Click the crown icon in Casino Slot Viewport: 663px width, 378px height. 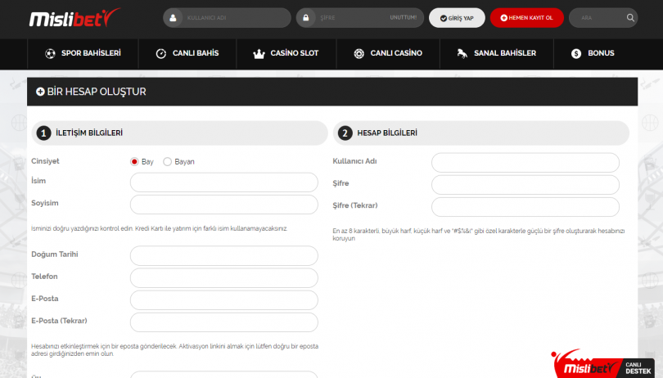click(259, 54)
